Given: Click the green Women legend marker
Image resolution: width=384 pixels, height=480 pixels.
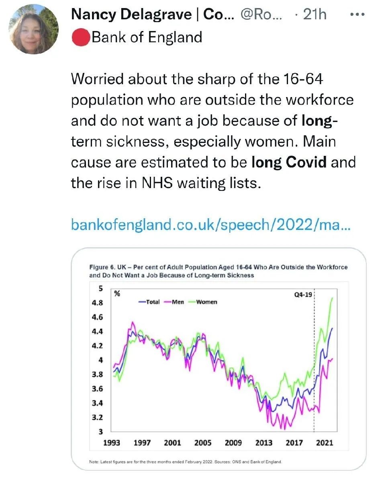Looking at the screenshot, I should pos(192,302).
